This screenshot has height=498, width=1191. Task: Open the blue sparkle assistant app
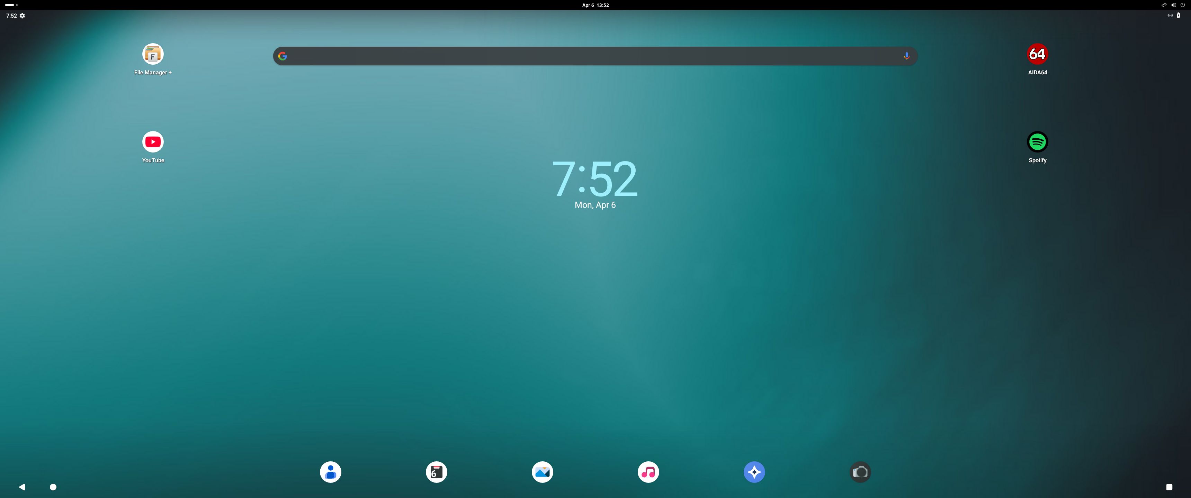pos(754,472)
